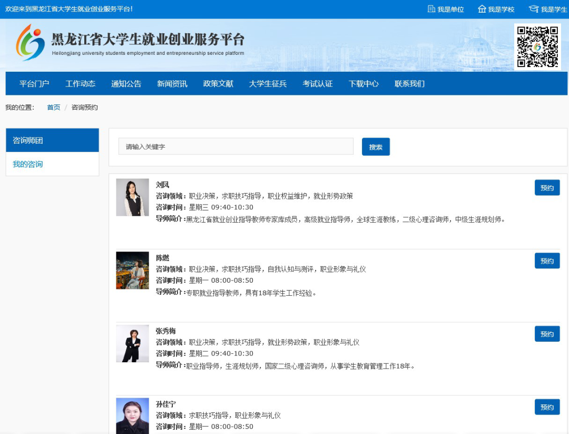This screenshot has height=434, width=569.
Task: Select 我的咨询 in the sidebar
Action: (x=27, y=164)
